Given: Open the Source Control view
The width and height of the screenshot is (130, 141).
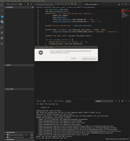Looking at the screenshot, I should (x=2, y=16).
